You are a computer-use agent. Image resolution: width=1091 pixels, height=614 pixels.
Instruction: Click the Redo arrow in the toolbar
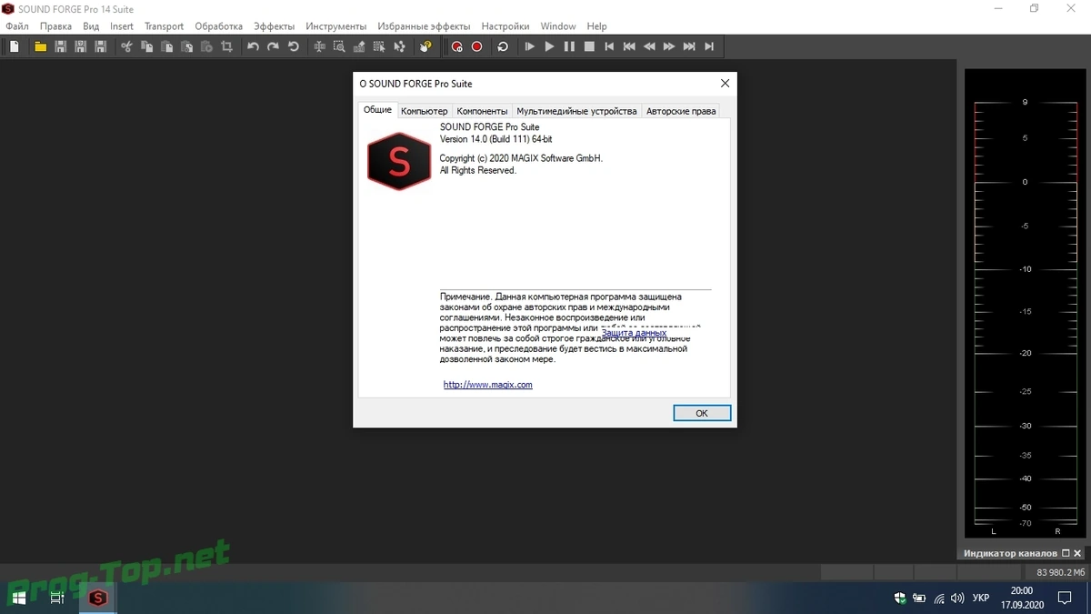pyautogui.click(x=273, y=46)
